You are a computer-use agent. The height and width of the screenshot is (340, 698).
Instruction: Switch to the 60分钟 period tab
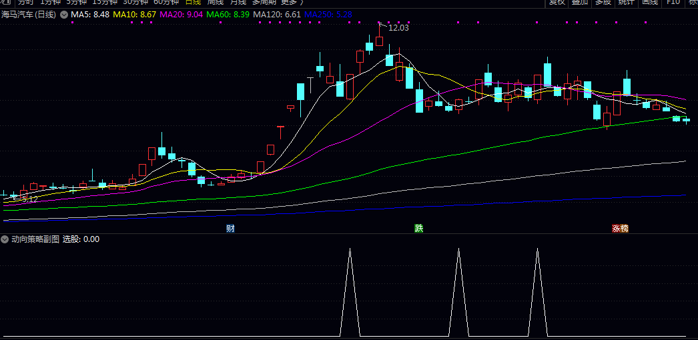166,3
